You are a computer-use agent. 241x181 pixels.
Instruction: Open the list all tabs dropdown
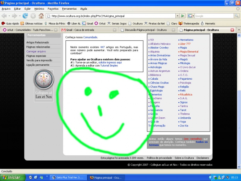(x=239, y=30)
